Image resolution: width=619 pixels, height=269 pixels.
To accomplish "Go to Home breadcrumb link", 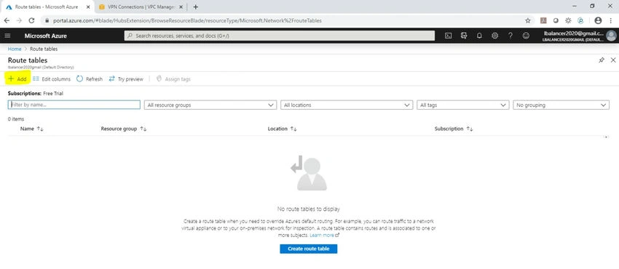I will click(15, 49).
